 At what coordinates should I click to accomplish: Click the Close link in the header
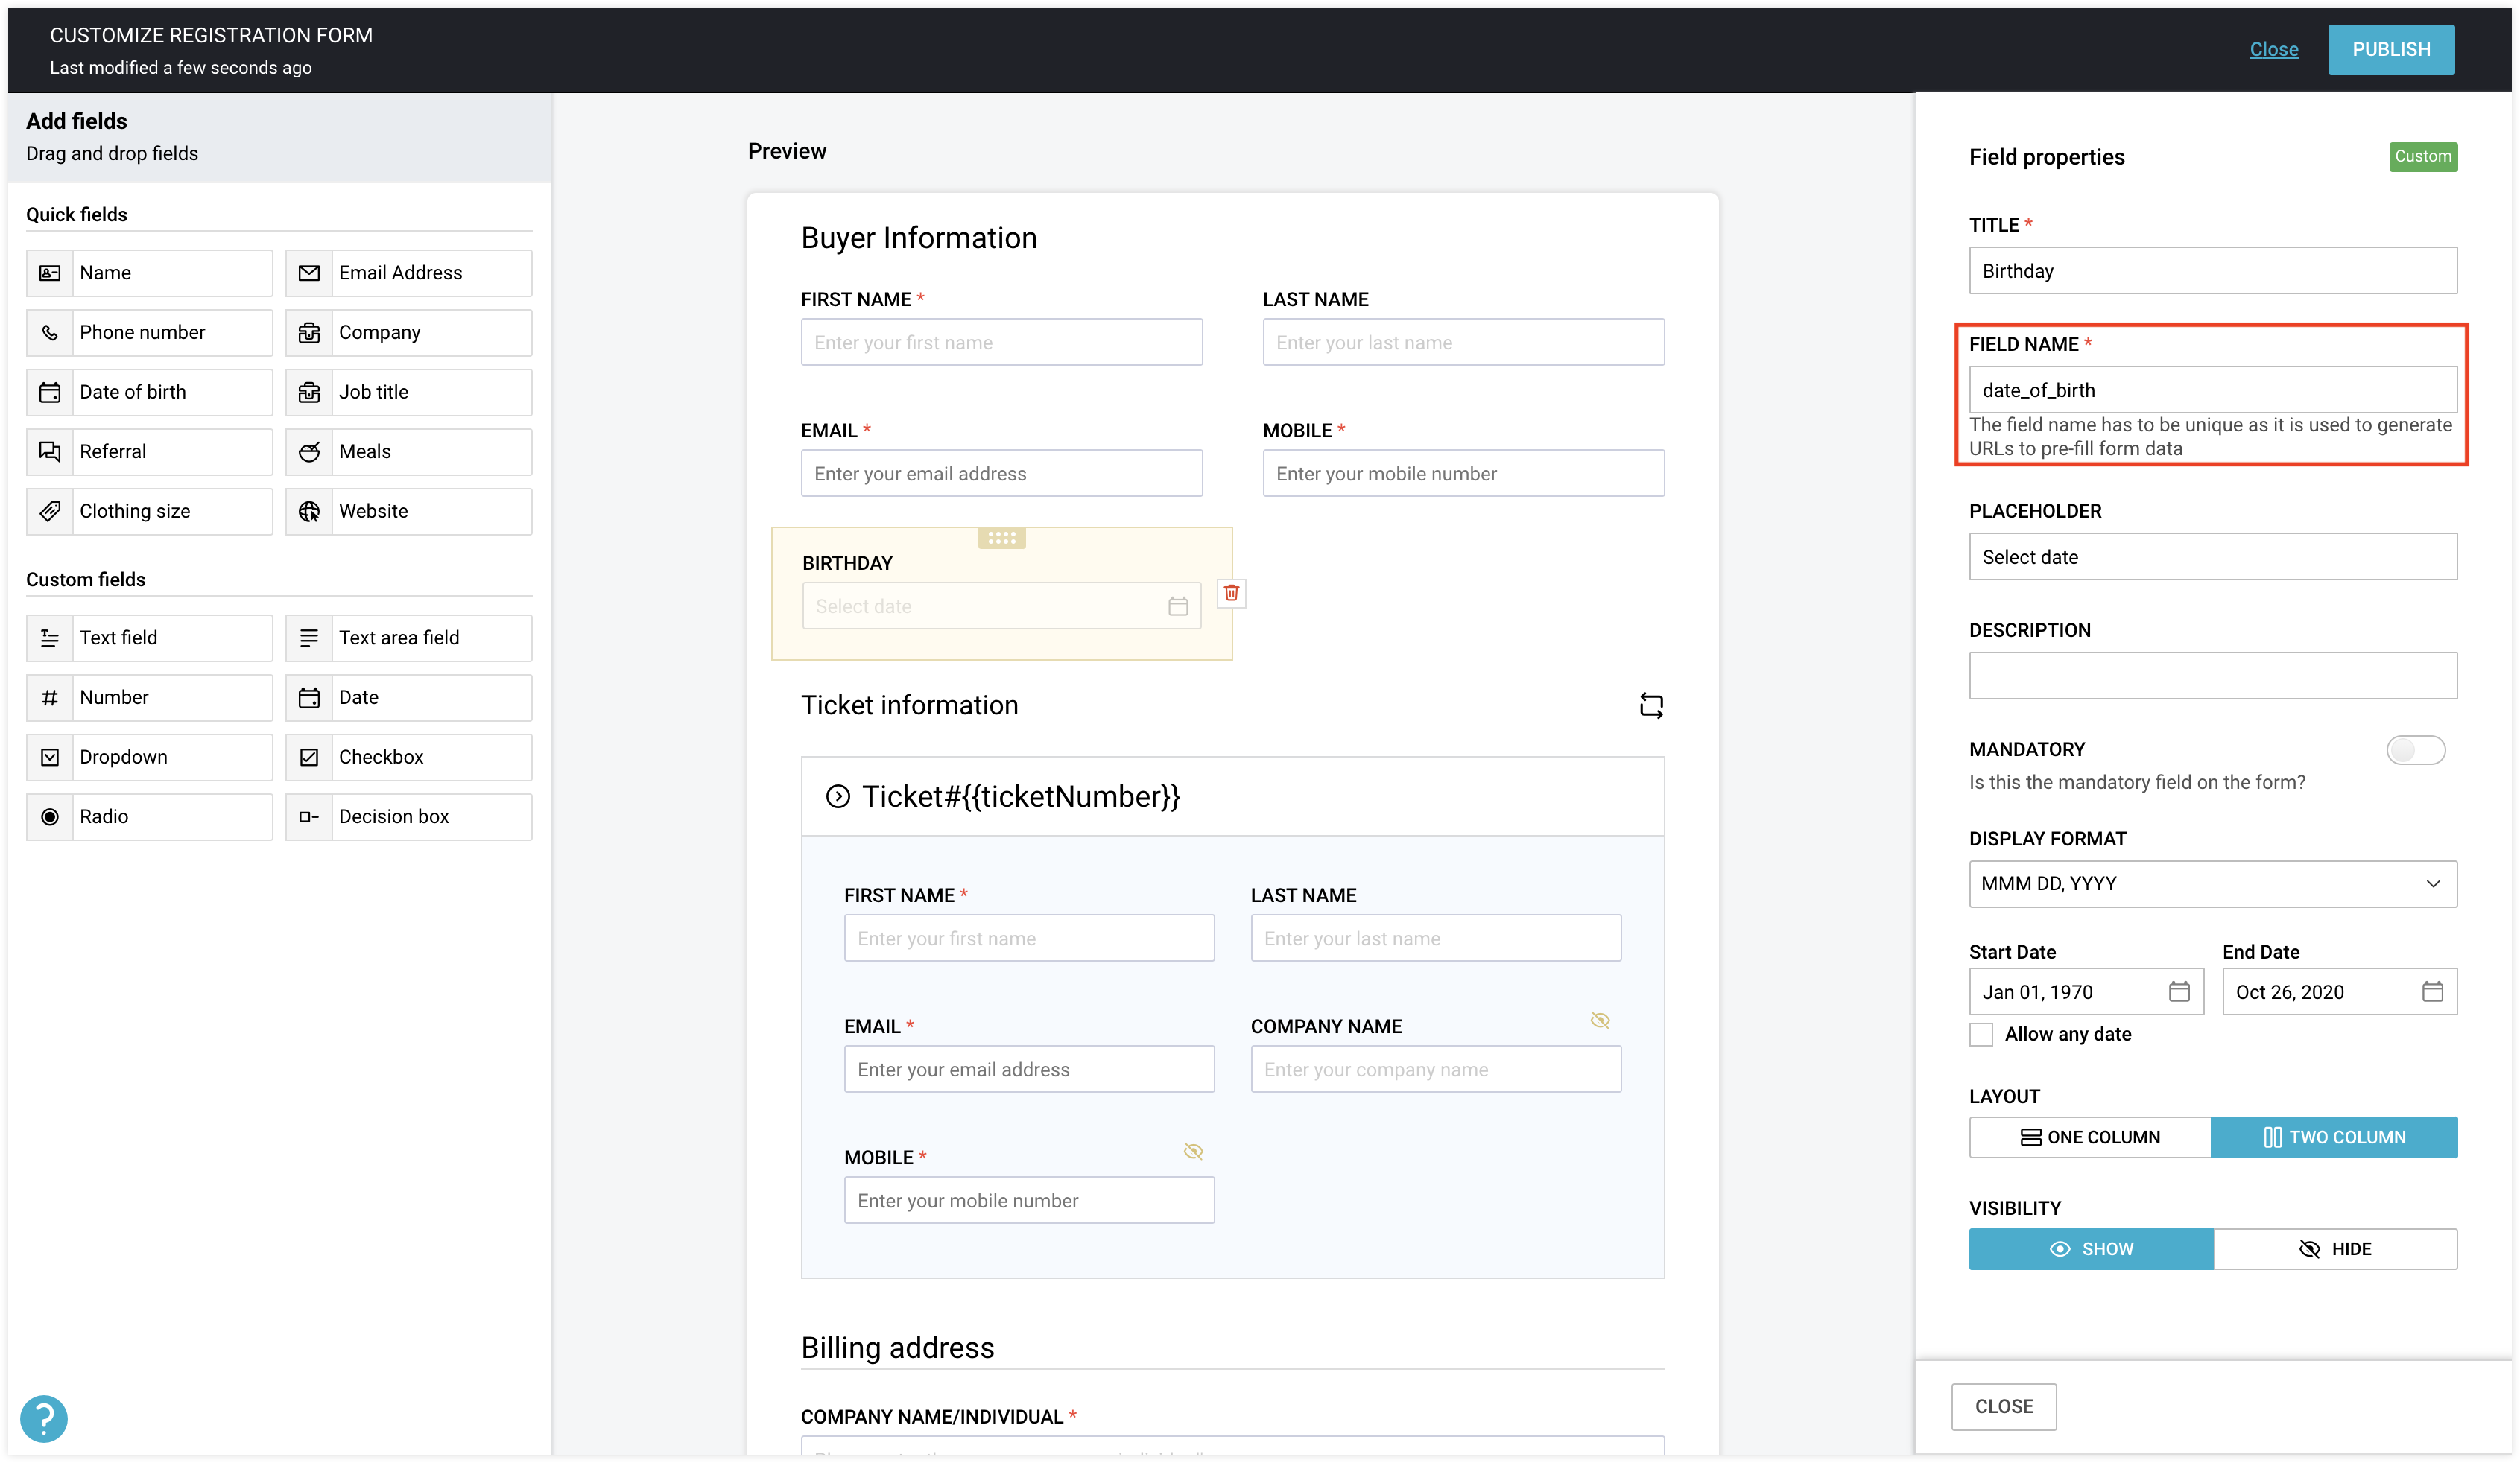2274,49
